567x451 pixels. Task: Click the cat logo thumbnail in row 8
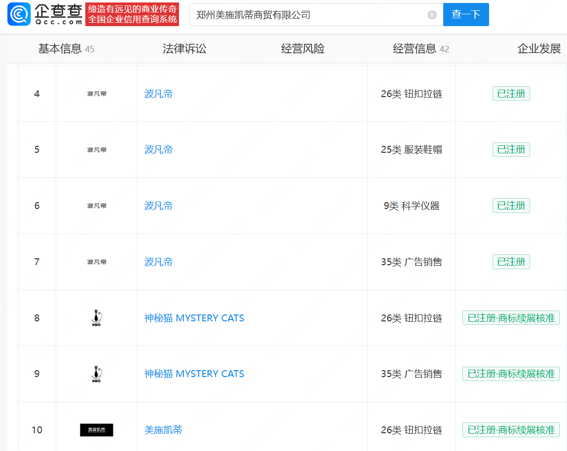click(x=97, y=318)
